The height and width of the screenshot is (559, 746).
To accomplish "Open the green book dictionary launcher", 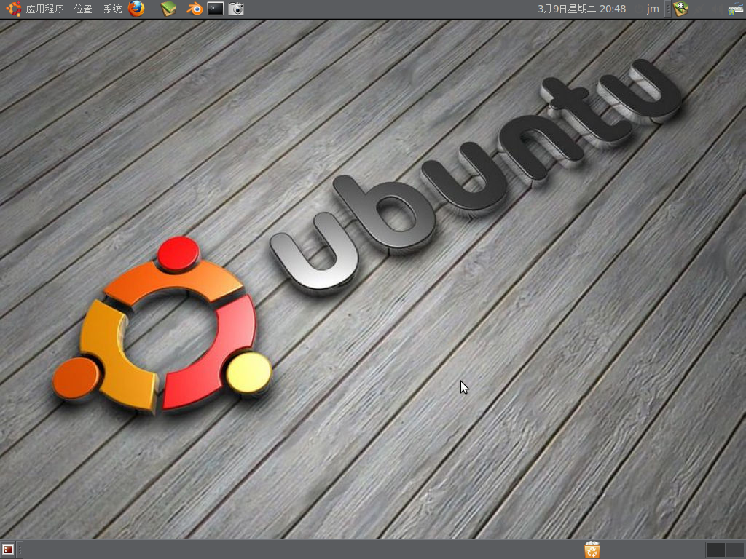I will pos(168,9).
